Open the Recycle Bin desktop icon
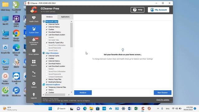Viewport: 199px width, 112px height. pyautogui.click(x=5, y=49)
